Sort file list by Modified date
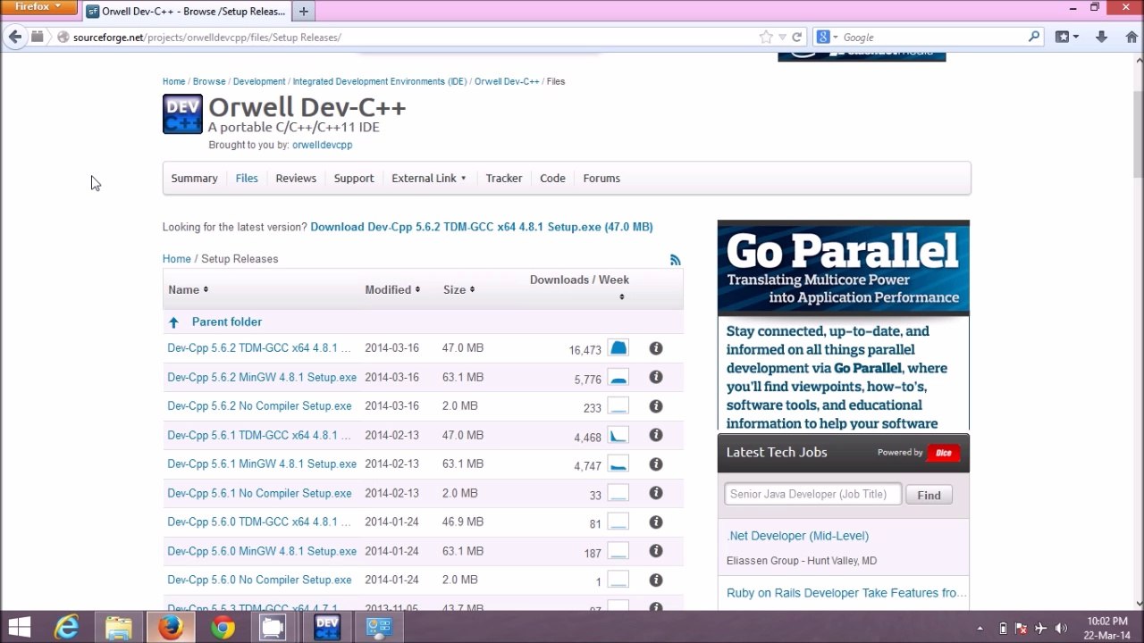The width and height of the screenshot is (1144, 643). 391,289
